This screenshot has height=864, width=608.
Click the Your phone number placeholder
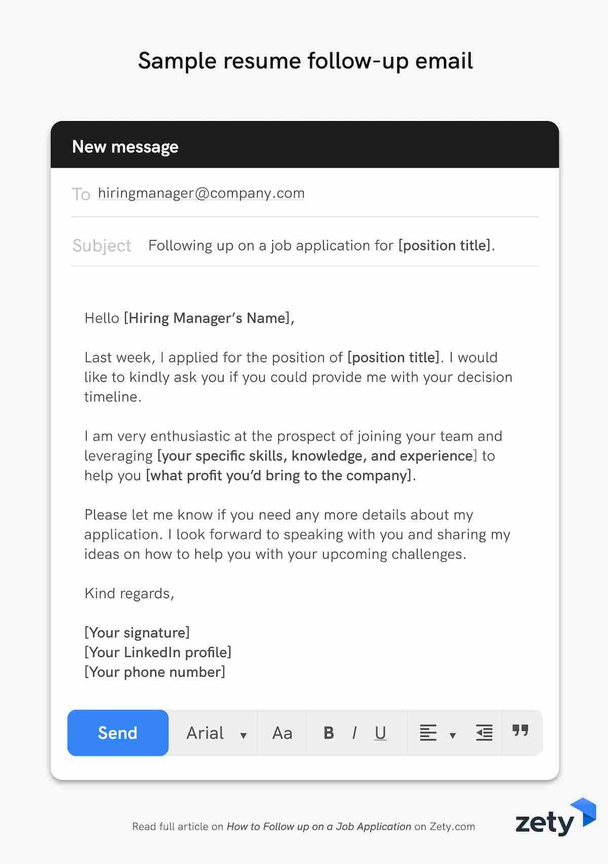[x=155, y=672]
